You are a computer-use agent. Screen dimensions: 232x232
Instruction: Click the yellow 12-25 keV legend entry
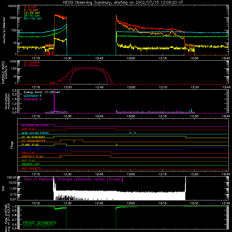(x=32, y=13)
